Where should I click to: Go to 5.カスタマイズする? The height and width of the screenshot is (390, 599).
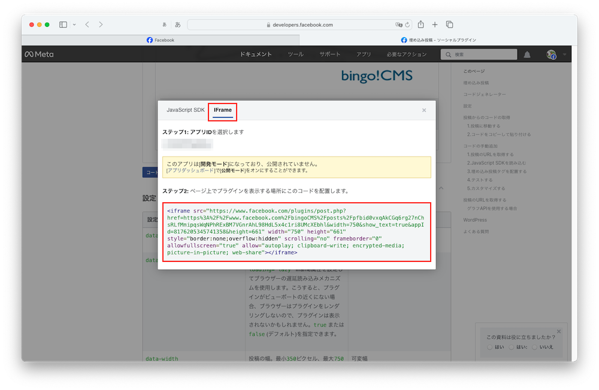[486, 188]
